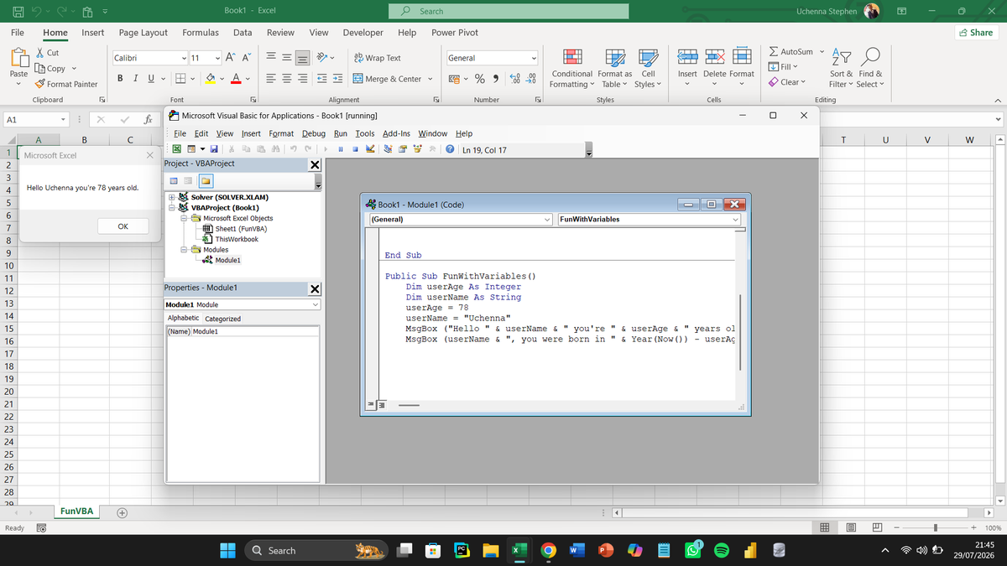
Task: Open the FunWithVariables procedure dropdown
Action: point(737,219)
